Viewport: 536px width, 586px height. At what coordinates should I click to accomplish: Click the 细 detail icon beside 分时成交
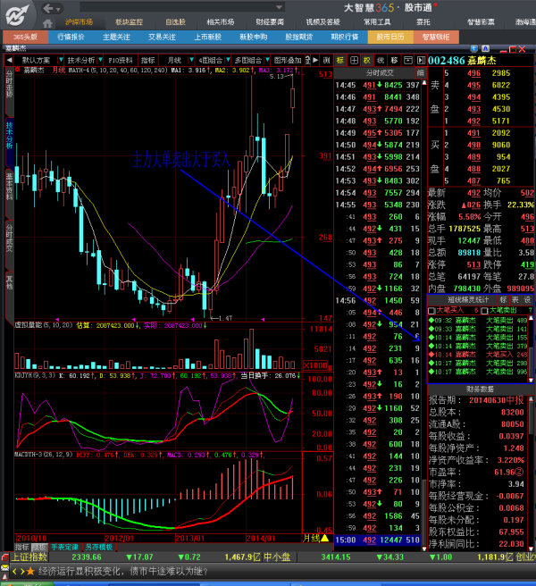click(x=420, y=72)
